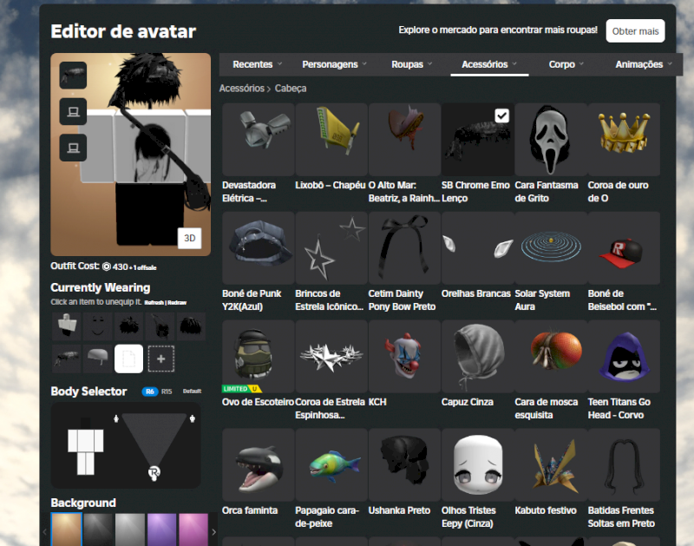The width and height of the screenshot is (694, 546).
Task: Add a new item with plus slot
Action: pyautogui.click(x=160, y=359)
